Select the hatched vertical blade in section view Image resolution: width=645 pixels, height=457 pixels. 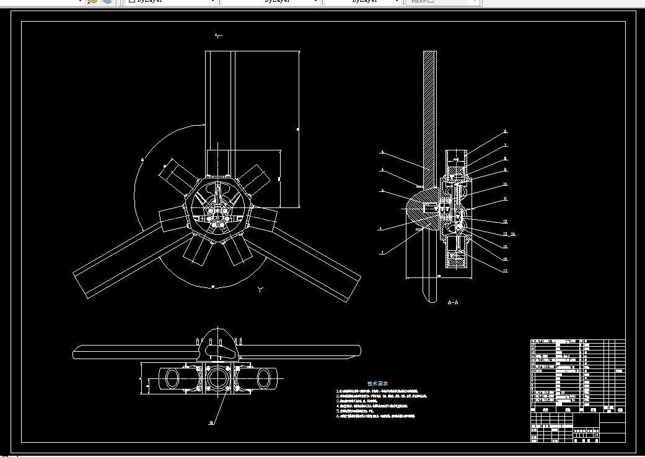(430, 119)
